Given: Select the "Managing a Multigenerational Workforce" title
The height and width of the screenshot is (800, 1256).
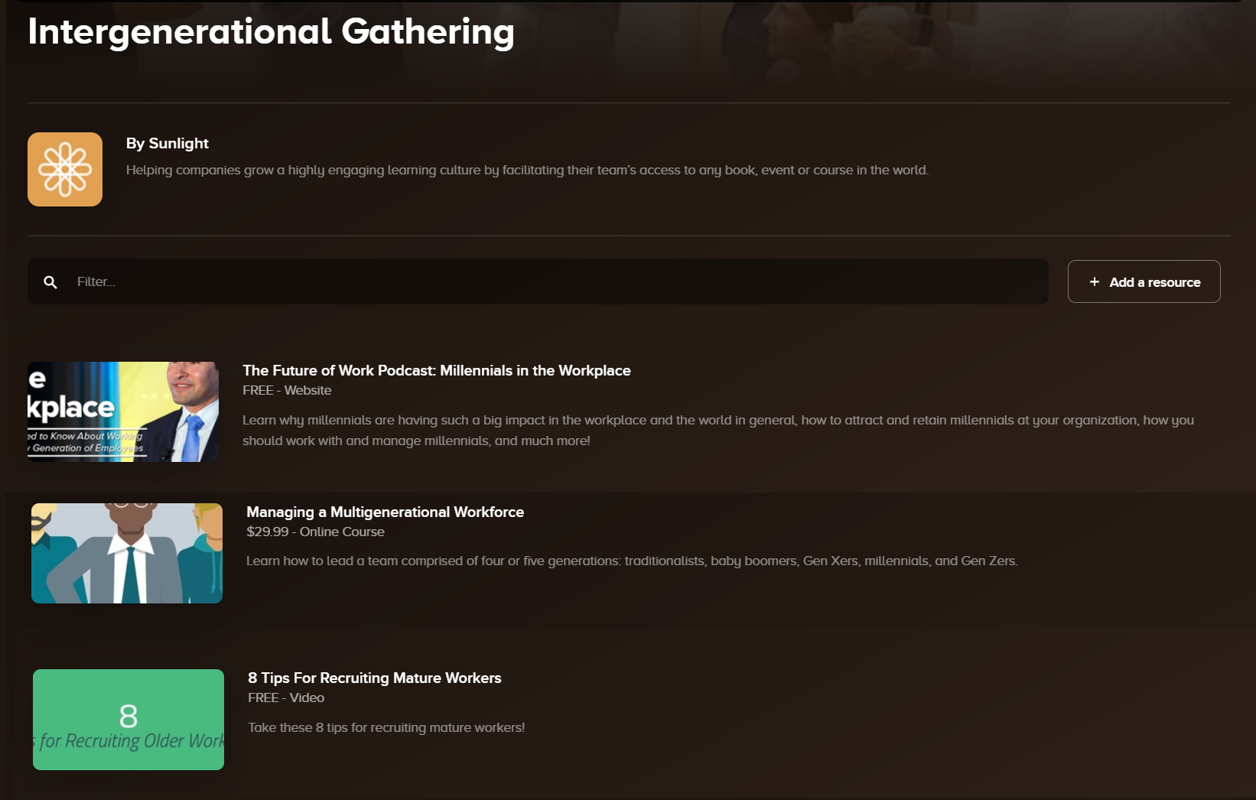Looking at the screenshot, I should point(385,512).
